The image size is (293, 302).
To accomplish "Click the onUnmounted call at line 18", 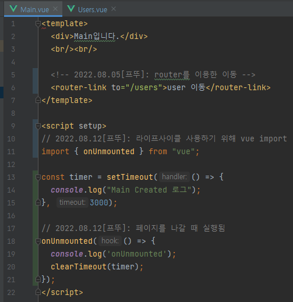I will click(67, 241).
